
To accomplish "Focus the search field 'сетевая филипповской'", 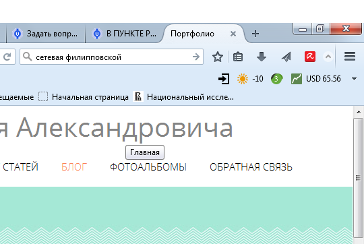I will [x=111, y=57].
